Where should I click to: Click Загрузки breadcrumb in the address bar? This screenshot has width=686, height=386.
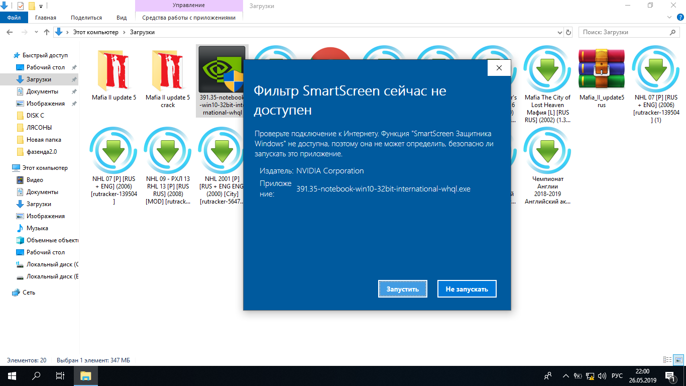(x=142, y=32)
